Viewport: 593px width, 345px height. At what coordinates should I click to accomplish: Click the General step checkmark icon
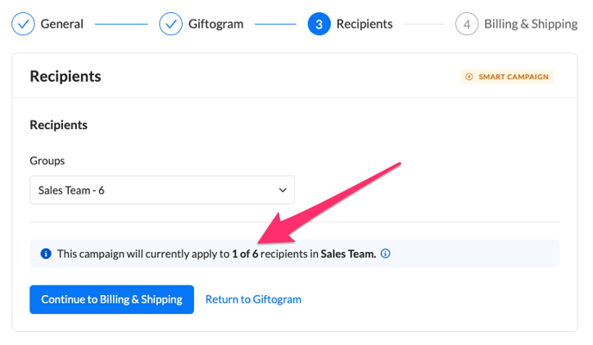pyautogui.click(x=22, y=24)
